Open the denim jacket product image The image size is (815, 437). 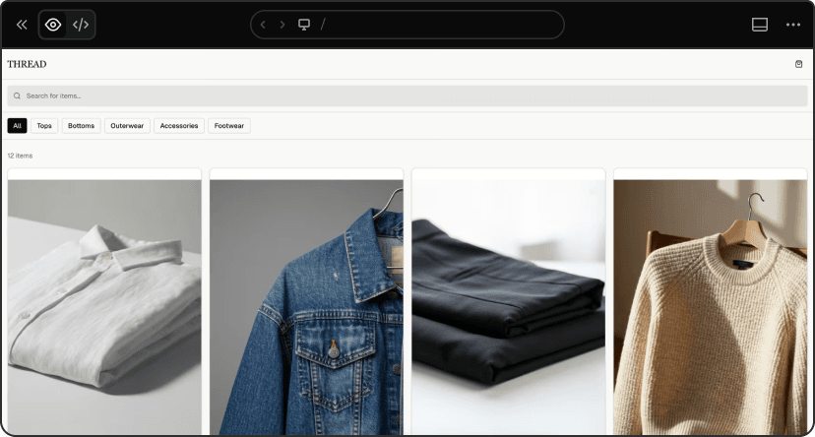point(306,305)
